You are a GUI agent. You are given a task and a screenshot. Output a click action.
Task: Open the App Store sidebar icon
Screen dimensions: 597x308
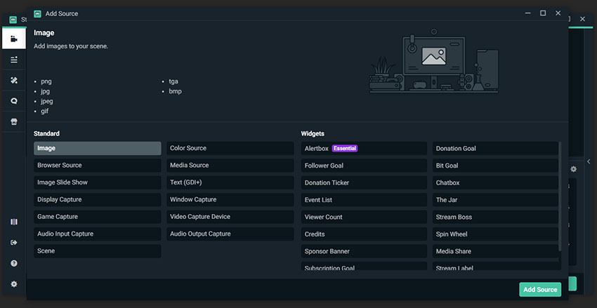pos(14,121)
